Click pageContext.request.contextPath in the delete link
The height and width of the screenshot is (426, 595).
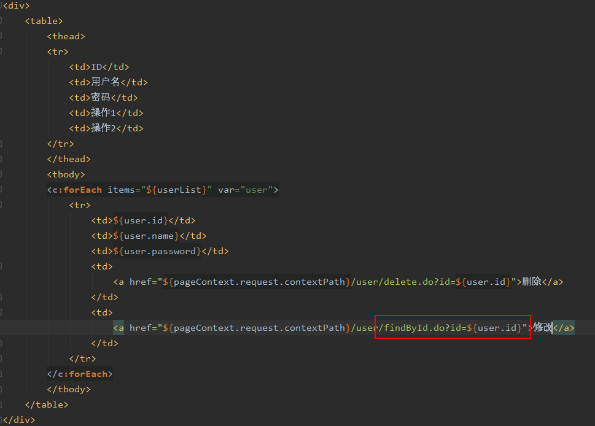(x=259, y=282)
